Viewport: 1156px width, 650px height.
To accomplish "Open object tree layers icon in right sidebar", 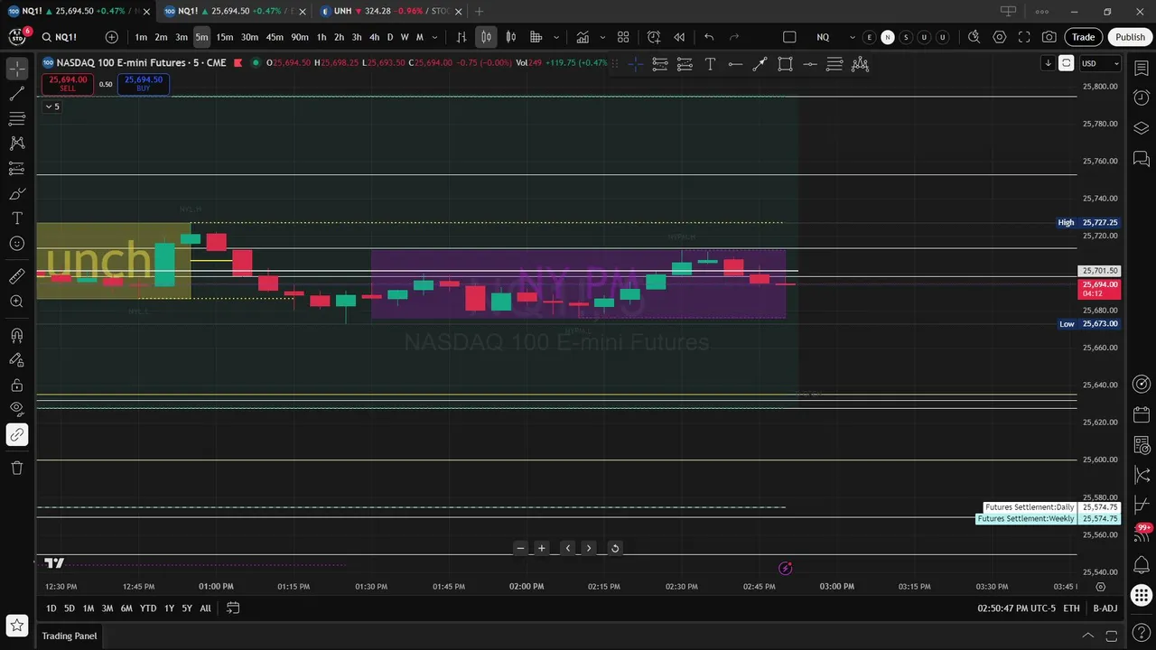I will click(x=1142, y=128).
